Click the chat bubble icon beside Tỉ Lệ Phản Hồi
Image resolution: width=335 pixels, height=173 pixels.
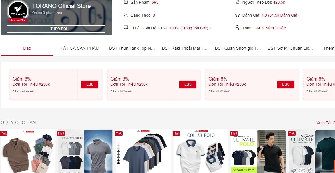tap(126, 28)
